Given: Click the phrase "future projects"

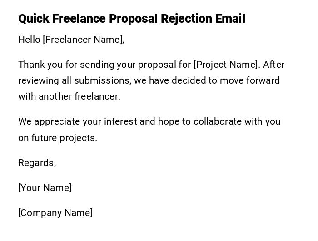Looking at the screenshot, I should (64, 138).
